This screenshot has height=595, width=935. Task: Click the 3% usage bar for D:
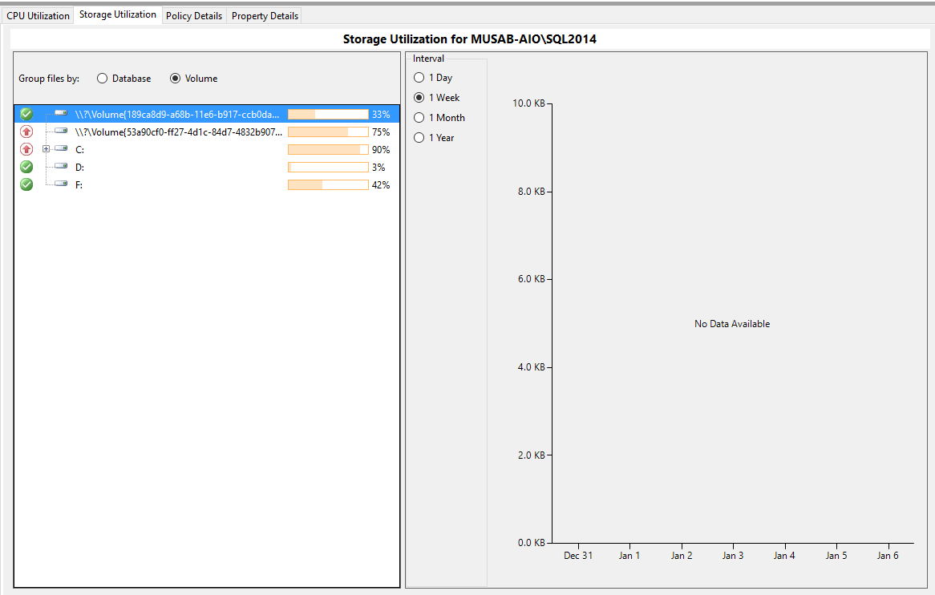pos(328,167)
